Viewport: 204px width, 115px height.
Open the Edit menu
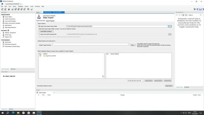coord(6,6)
